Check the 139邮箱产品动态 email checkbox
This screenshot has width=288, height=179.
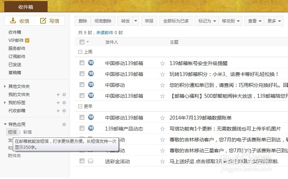(82, 128)
